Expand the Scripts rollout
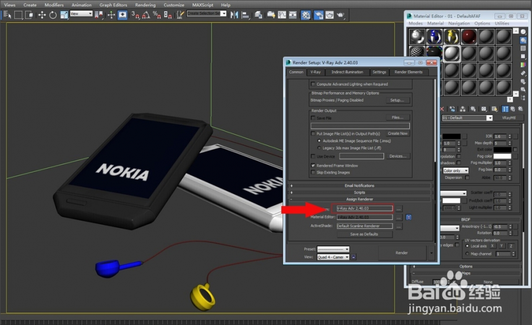 [359, 193]
